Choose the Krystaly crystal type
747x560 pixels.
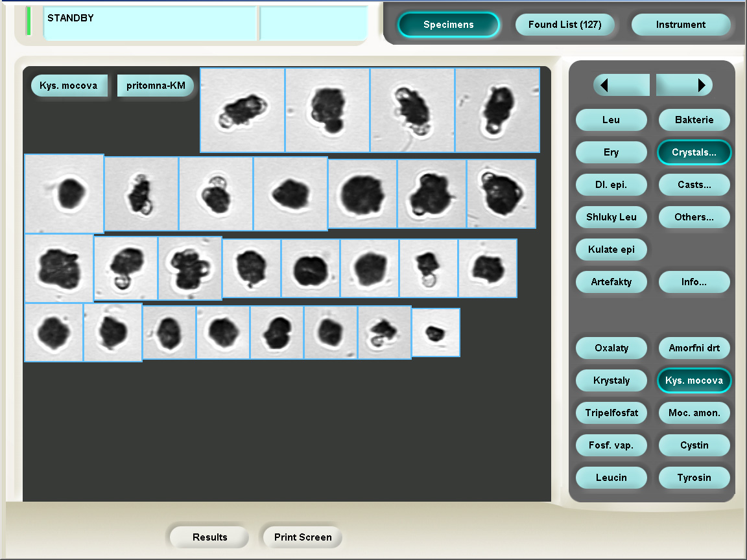[611, 380]
